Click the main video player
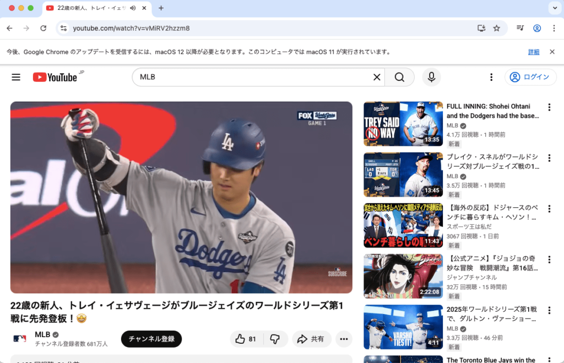The height and width of the screenshot is (363, 564). pos(181,197)
